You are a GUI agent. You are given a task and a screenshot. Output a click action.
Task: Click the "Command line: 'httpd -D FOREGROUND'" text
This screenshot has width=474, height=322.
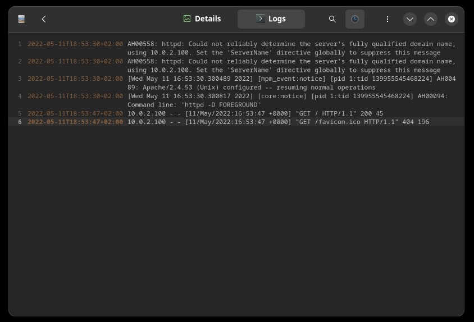194,105
